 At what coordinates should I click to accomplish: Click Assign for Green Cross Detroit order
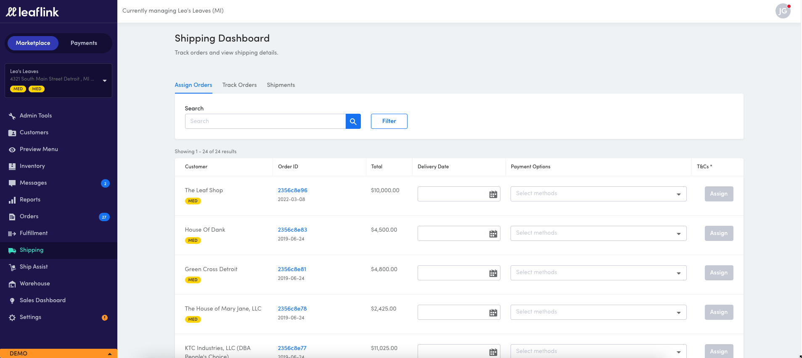719,273
